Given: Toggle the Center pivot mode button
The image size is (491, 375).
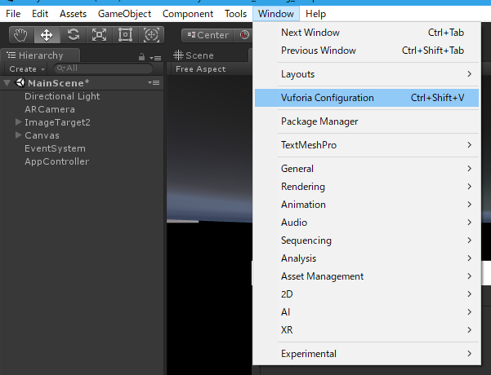Looking at the screenshot, I should click(x=207, y=35).
